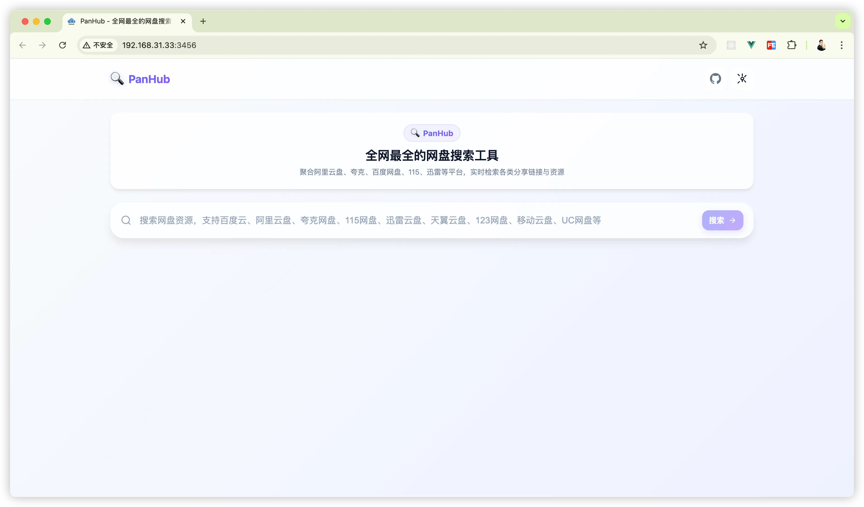
Task: Bookmark this page with the star icon
Action: 703,45
